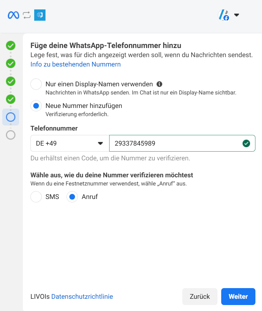Choose 'Nur einen Display-Namen verwenden'
The image size is (262, 311).
(36, 84)
